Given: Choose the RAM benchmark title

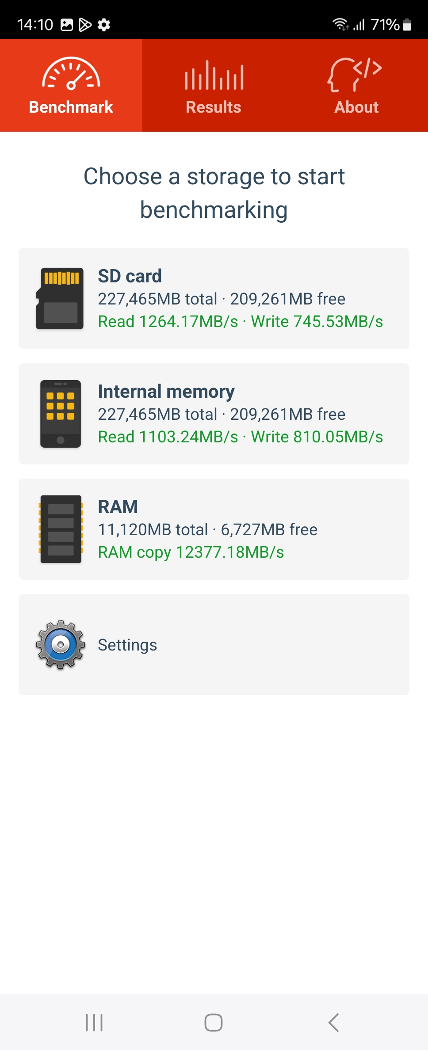Looking at the screenshot, I should [x=118, y=507].
